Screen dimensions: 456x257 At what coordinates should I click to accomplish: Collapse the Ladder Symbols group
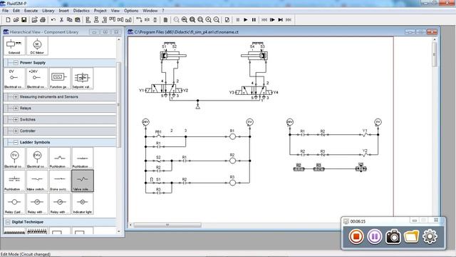click(16, 142)
